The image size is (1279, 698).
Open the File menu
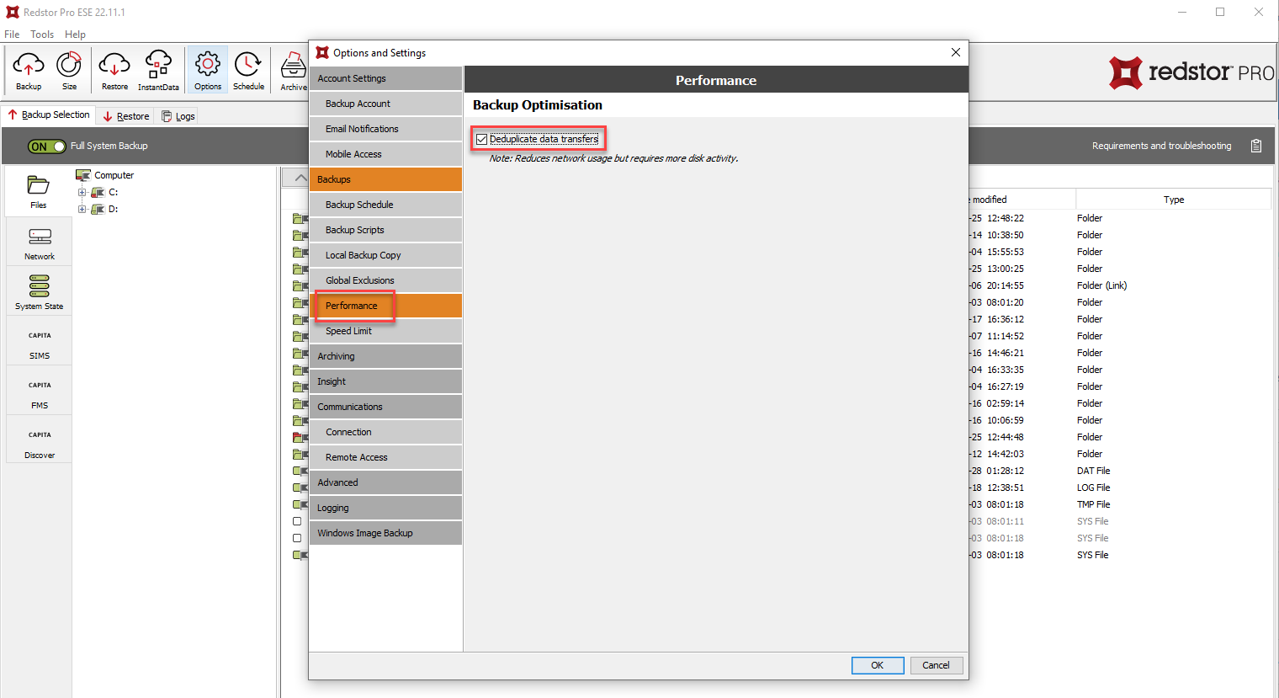[x=12, y=35]
